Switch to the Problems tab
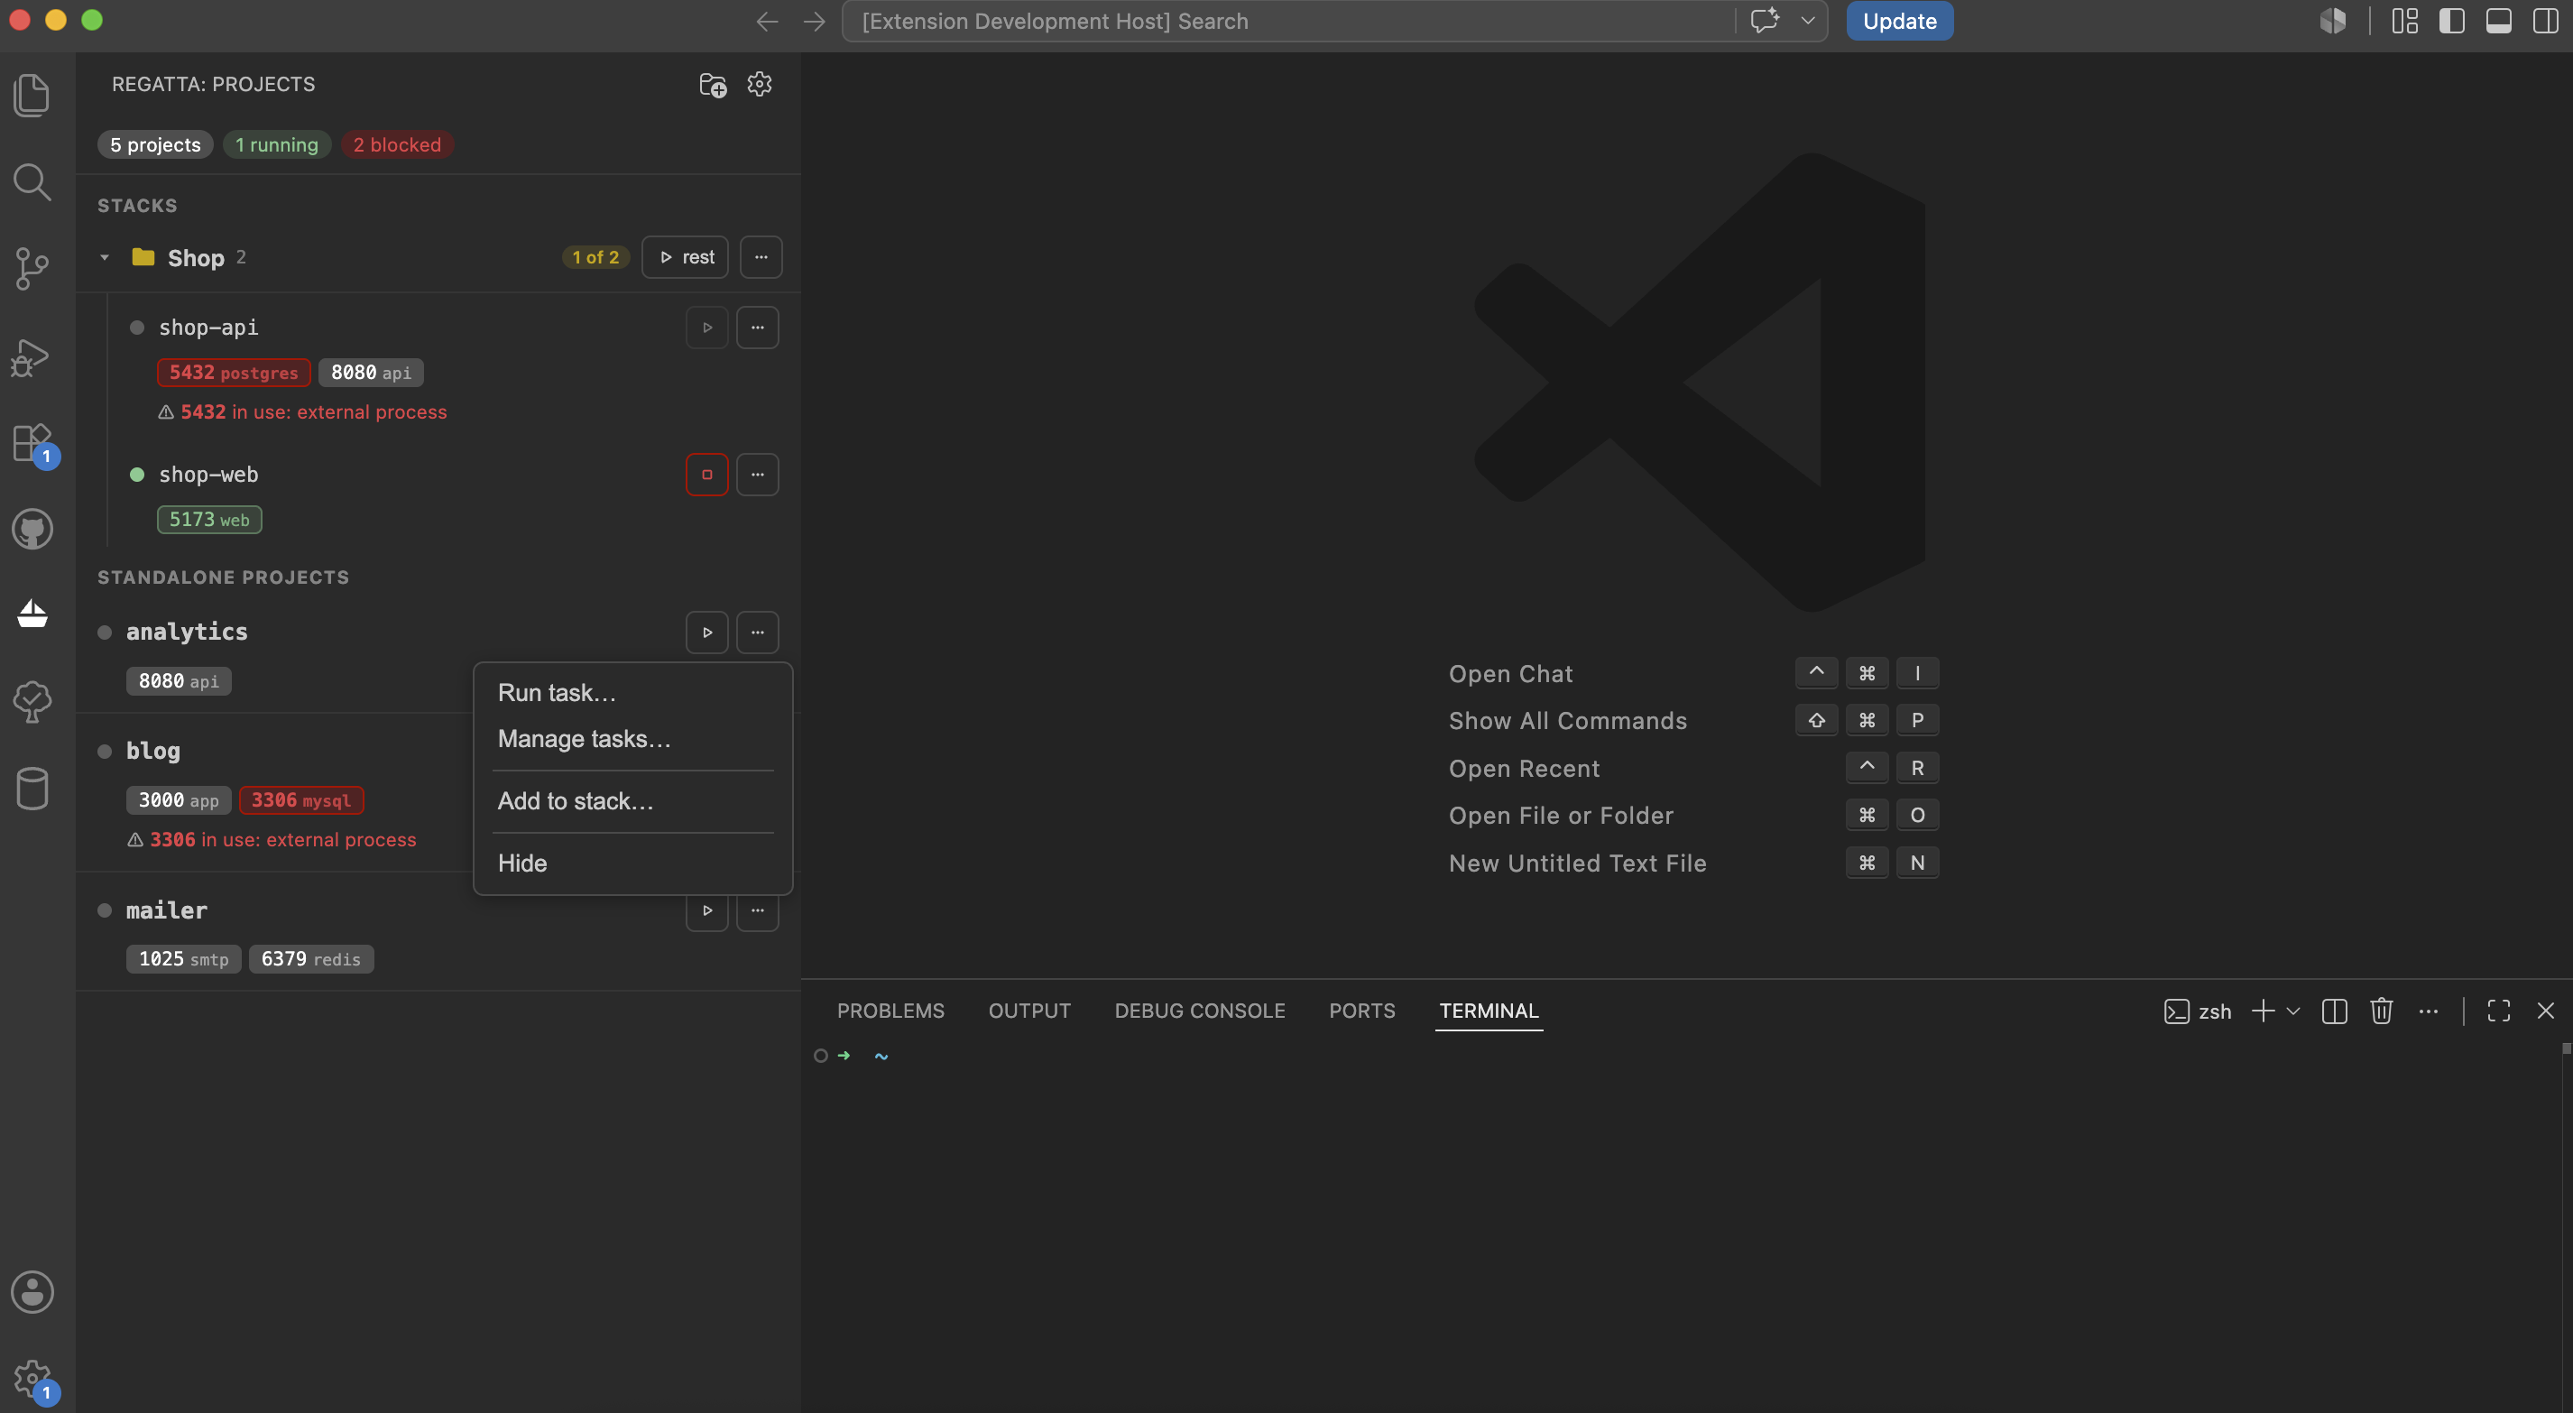2573x1413 pixels. (891, 1011)
